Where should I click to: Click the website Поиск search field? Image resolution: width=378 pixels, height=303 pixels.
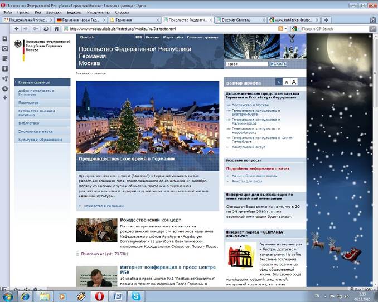tap(246, 64)
